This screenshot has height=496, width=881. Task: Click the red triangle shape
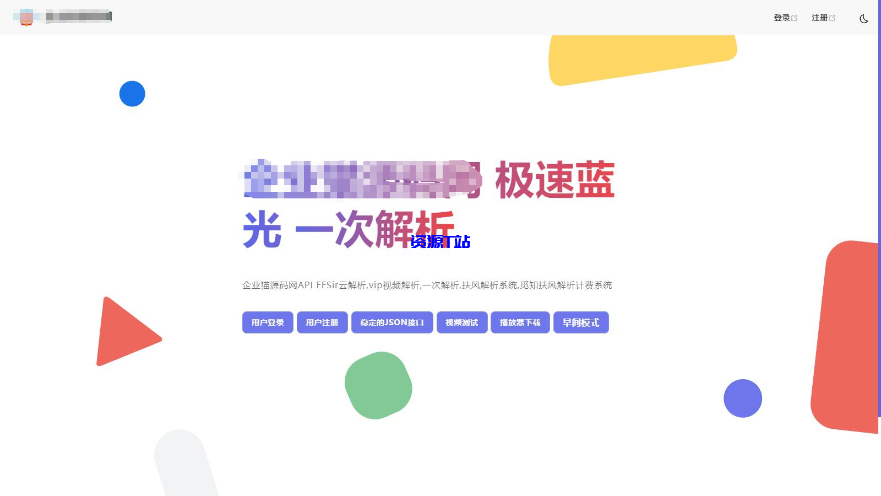[124, 335]
